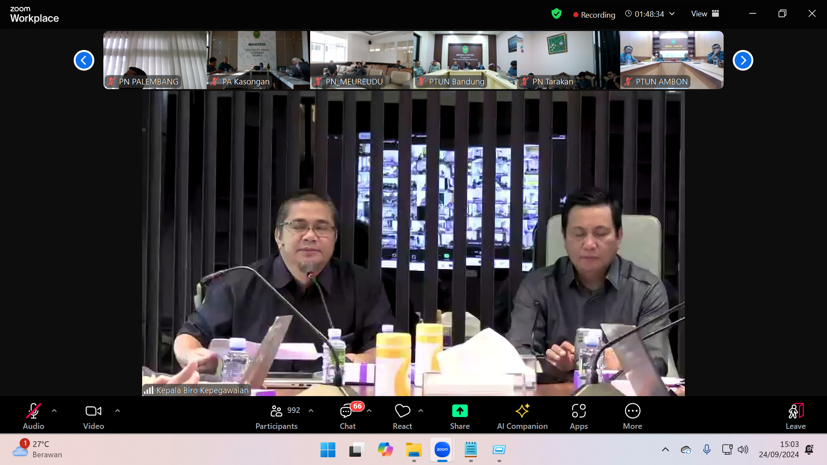Image resolution: width=827 pixels, height=465 pixels.
Task: Open File Explorer from the taskbar
Action: coord(413,449)
